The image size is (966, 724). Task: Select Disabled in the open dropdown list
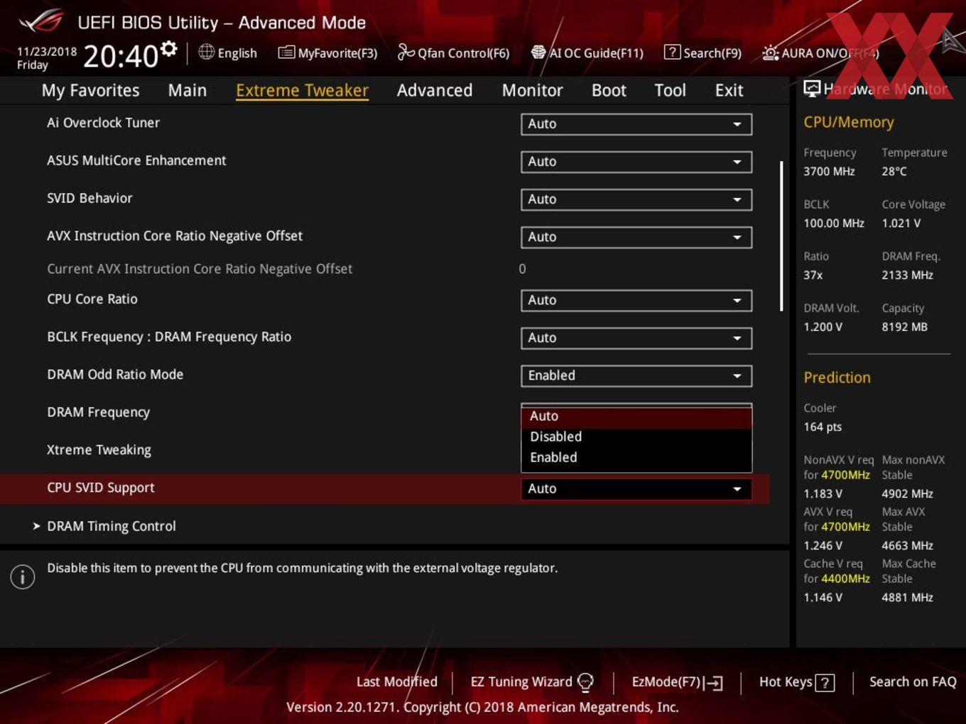click(636, 437)
